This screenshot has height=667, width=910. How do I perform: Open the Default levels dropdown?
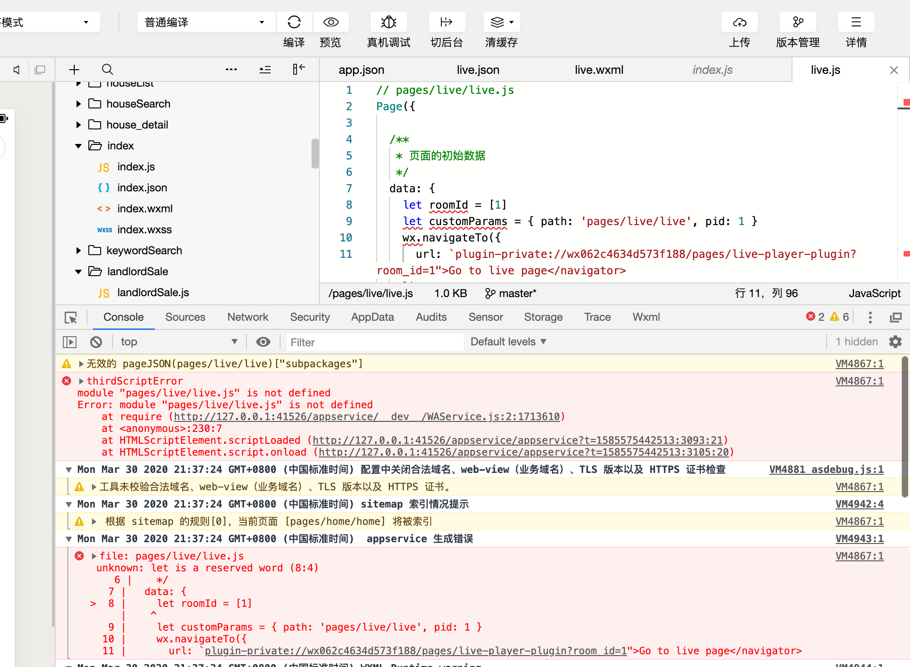508,342
